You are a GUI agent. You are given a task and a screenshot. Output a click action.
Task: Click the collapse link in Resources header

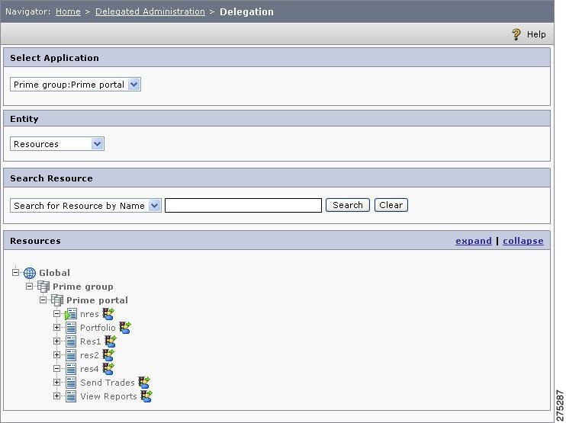tap(523, 241)
